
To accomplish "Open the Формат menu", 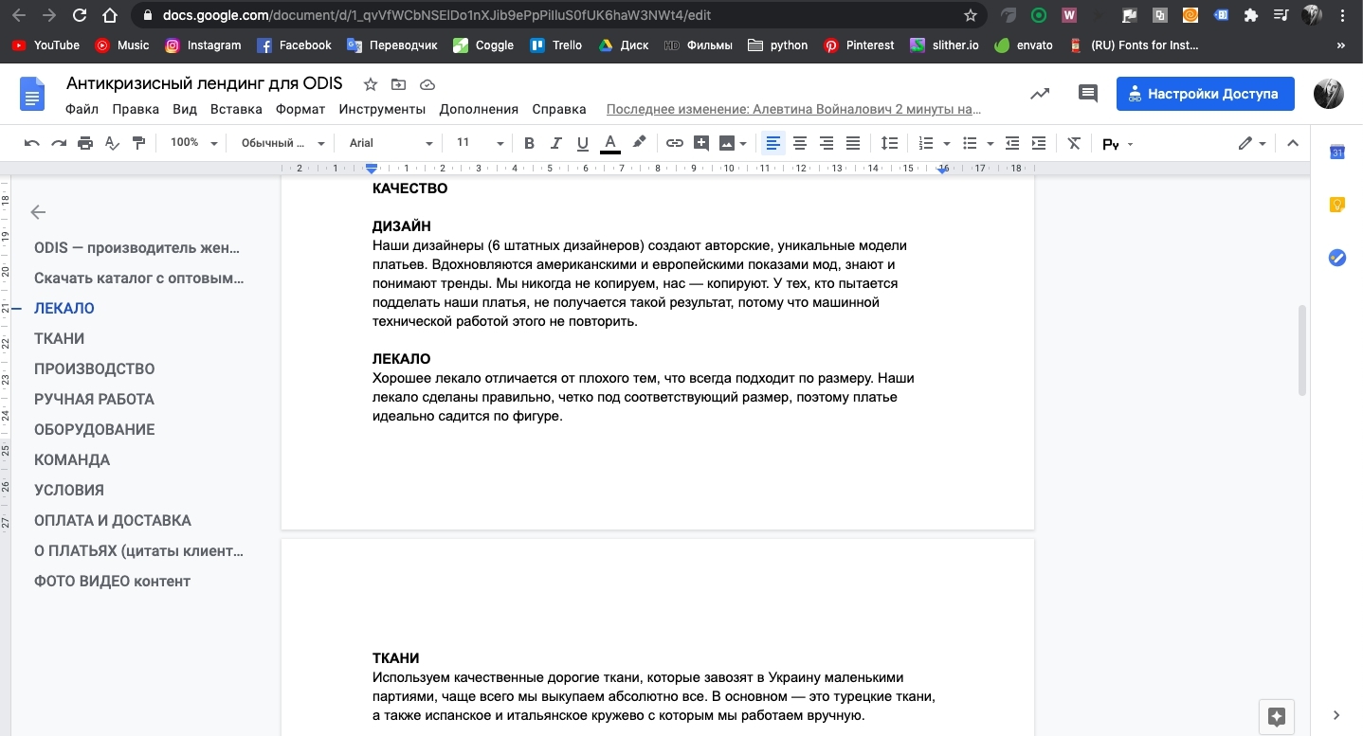I will [x=300, y=109].
